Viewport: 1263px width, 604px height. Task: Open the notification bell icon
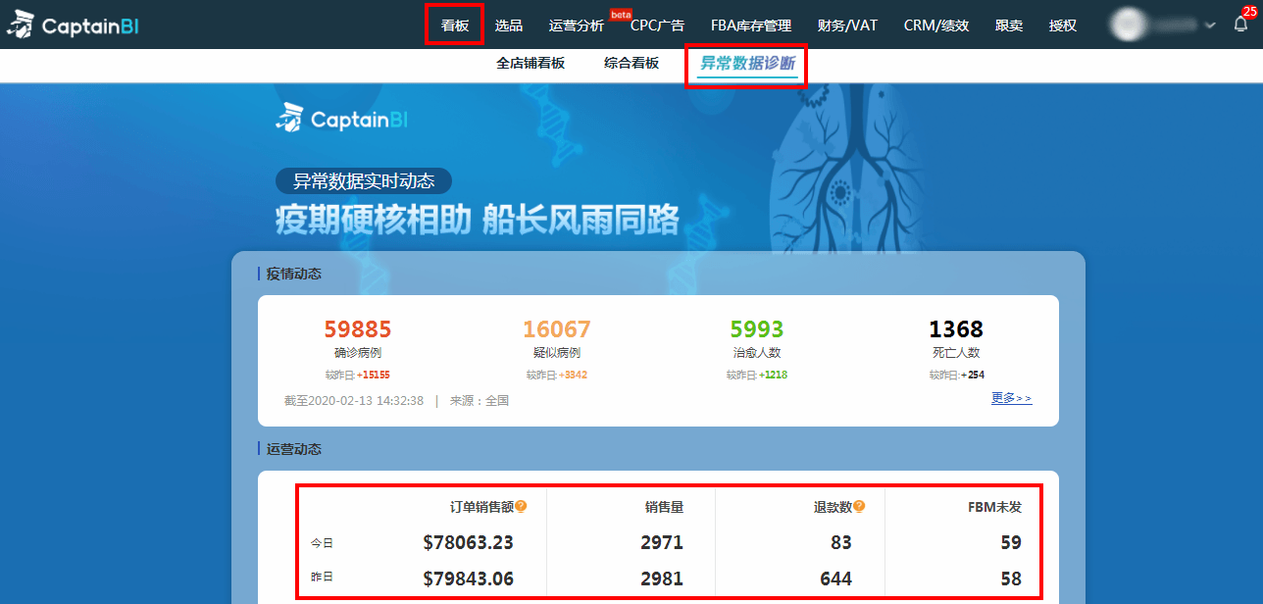click(1240, 25)
